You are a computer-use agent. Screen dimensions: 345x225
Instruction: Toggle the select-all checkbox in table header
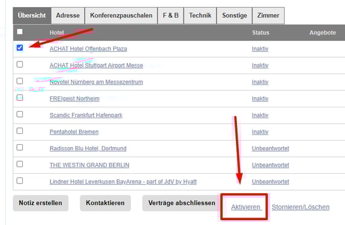point(20,31)
